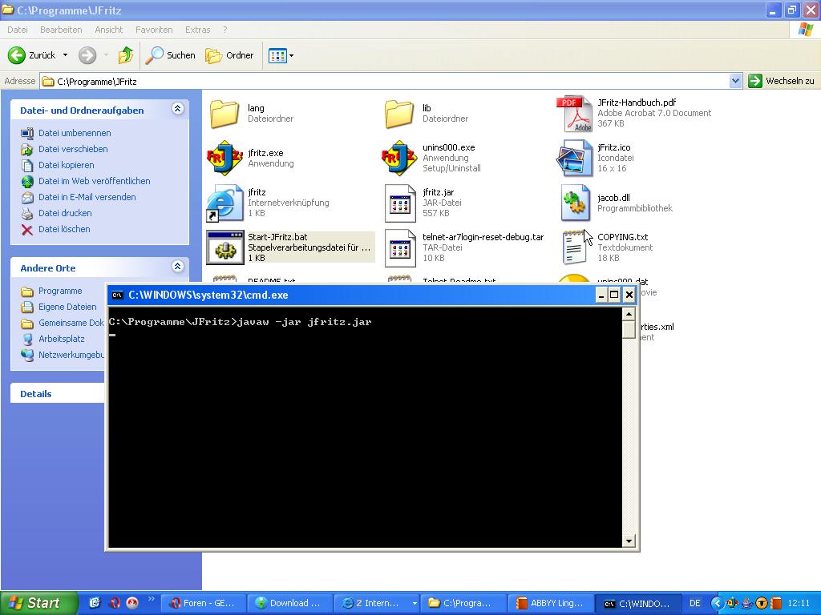821x615 pixels.
Task: Click Datei kopieren link
Action: pyautogui.click(x=66, y=165)
